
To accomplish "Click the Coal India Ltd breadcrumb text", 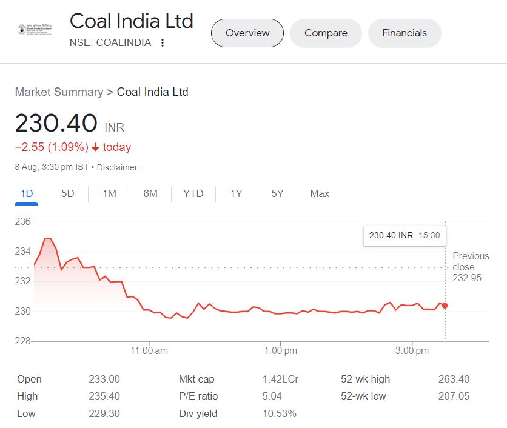I will [152, 92].
